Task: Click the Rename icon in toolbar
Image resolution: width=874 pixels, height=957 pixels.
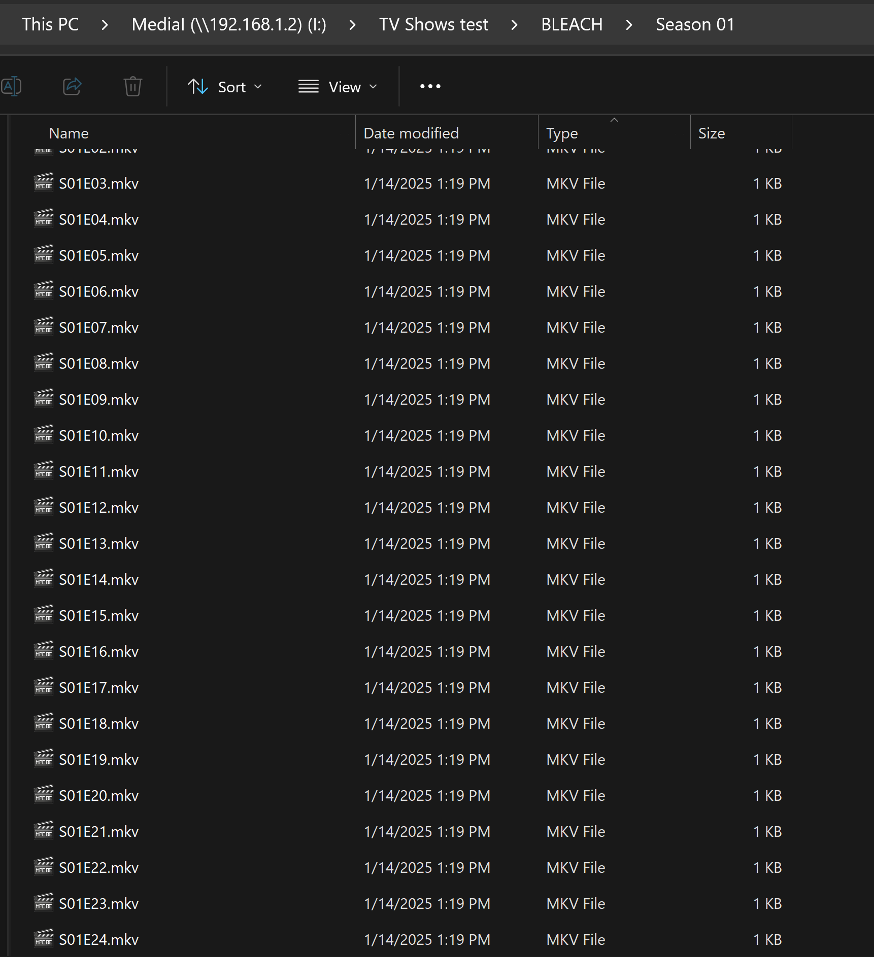Action: (x=11, y=86)
